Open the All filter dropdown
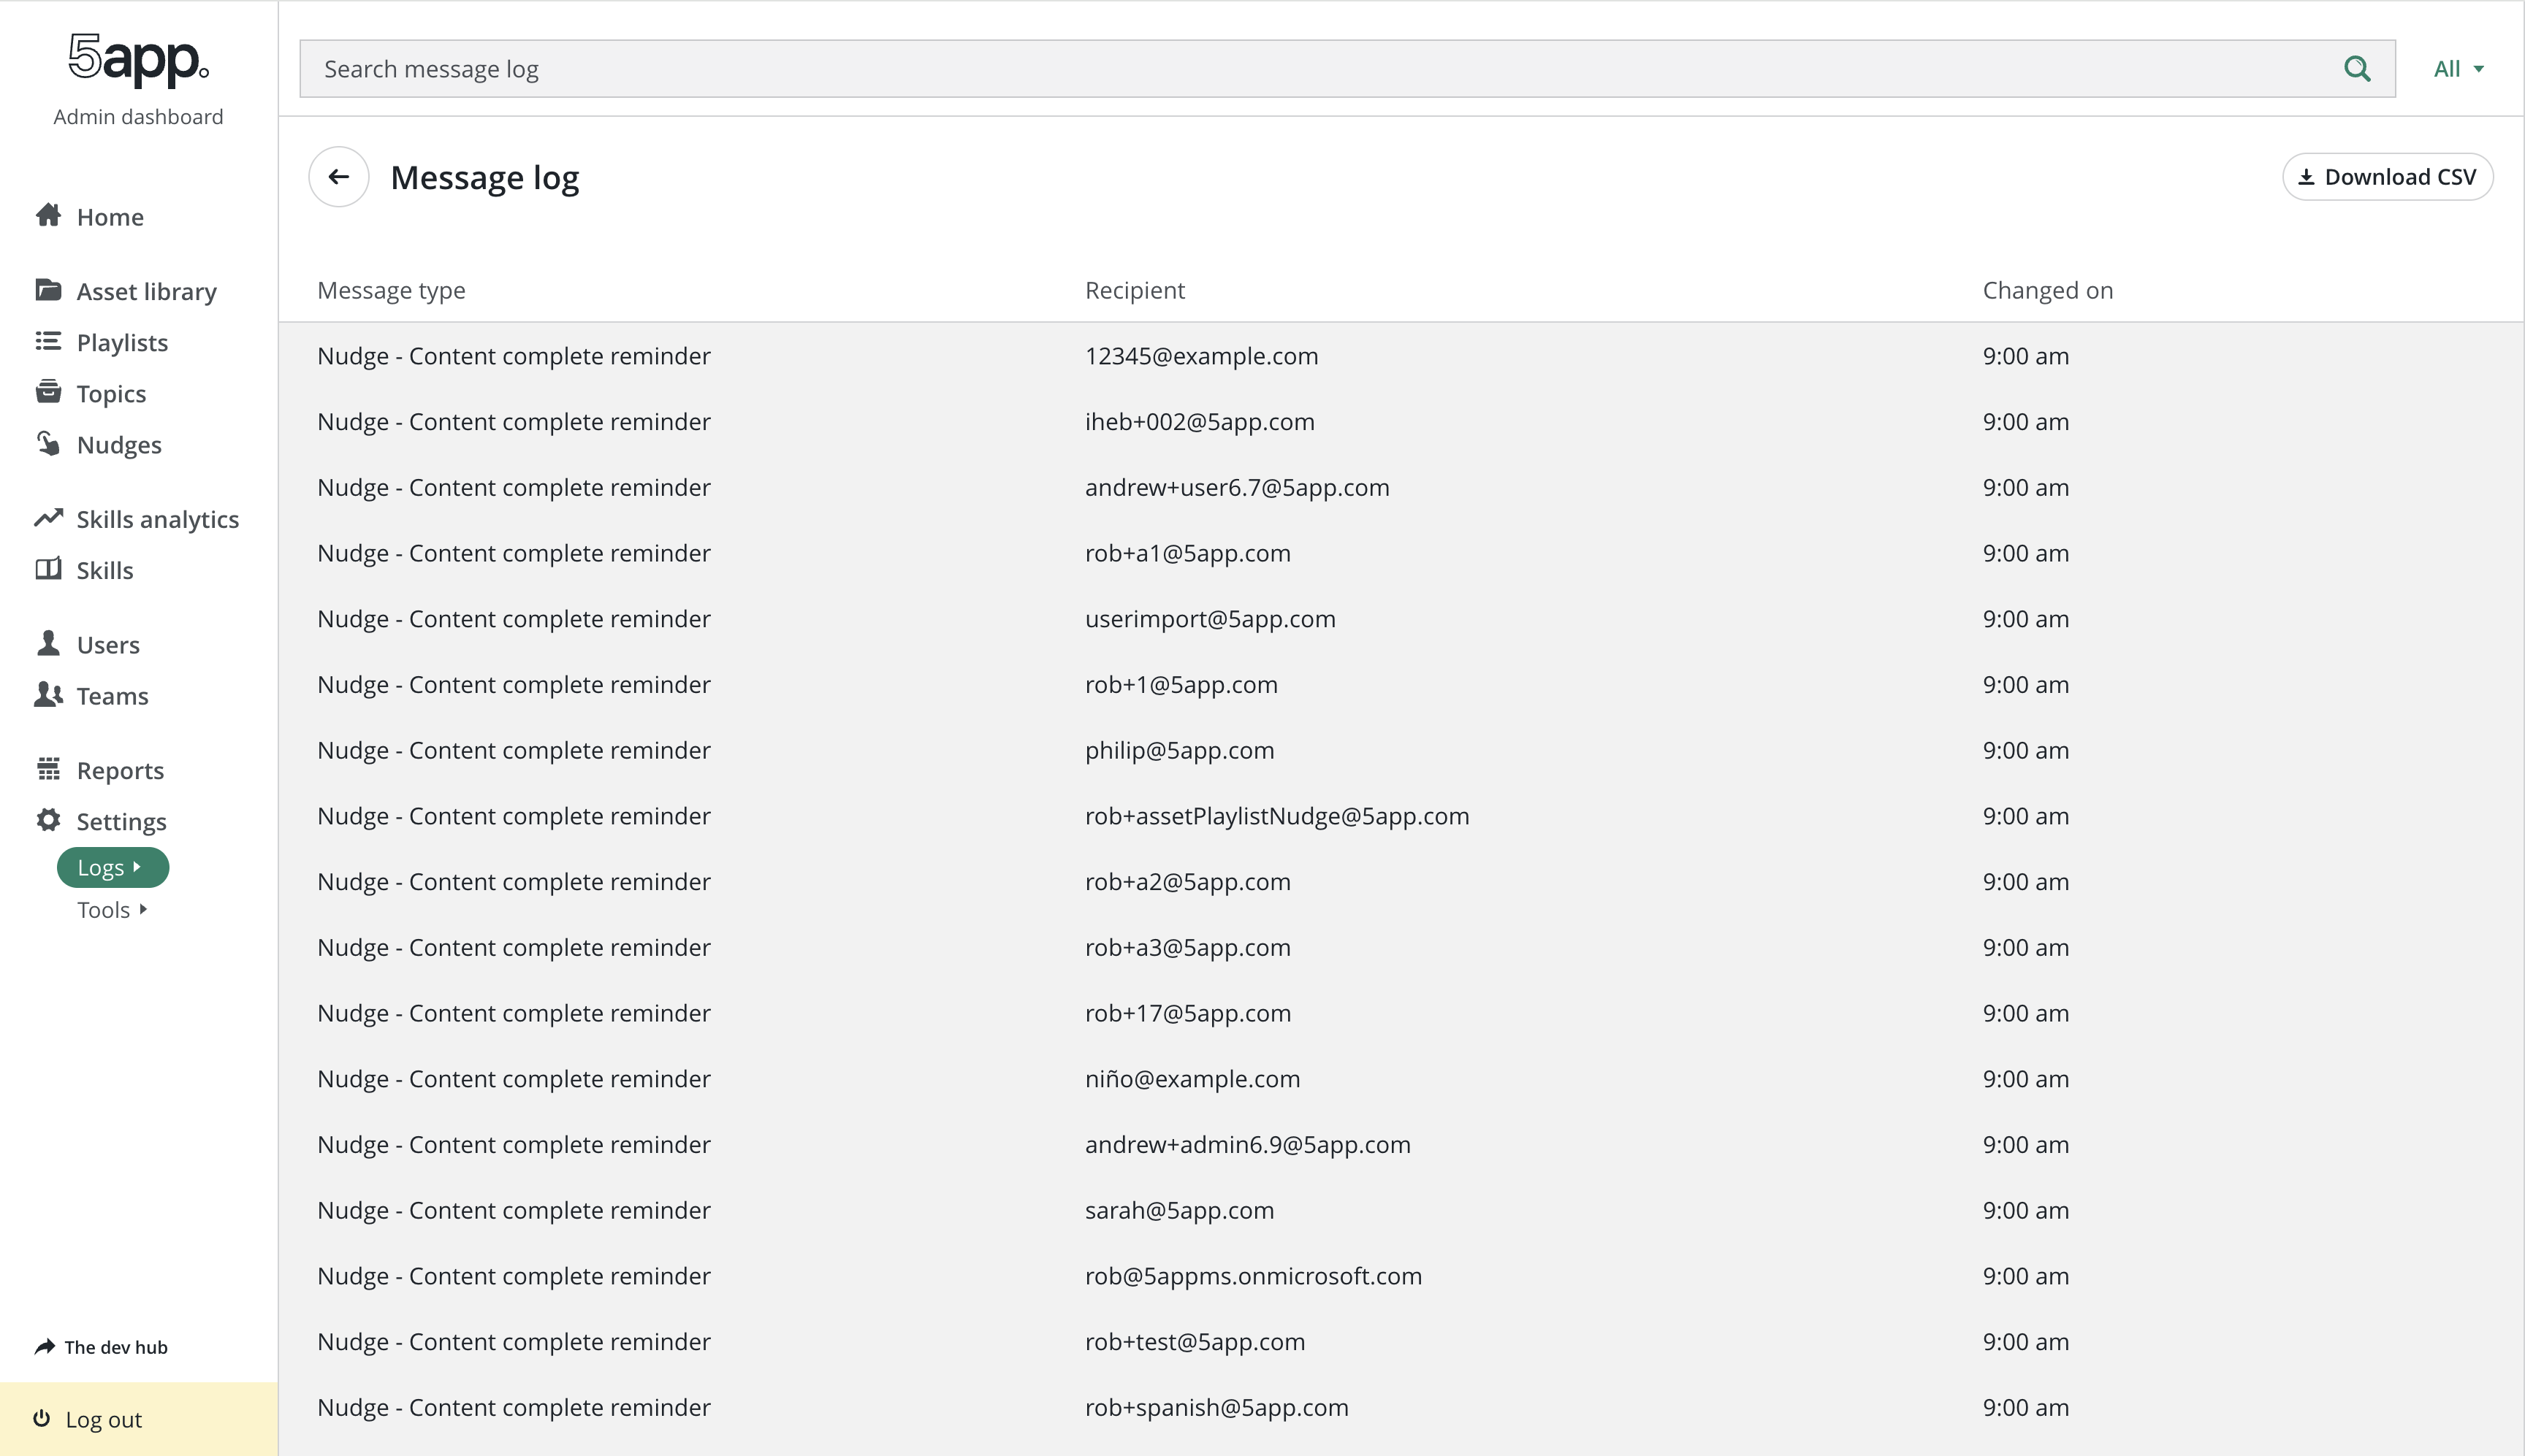This screenshot has width=2525, height=1456. click(2458, 69)
